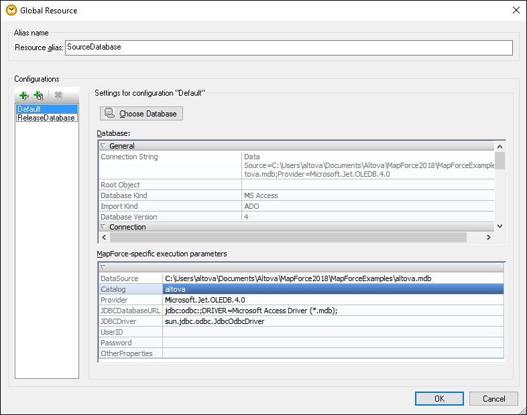Collapse the General section

pos(103,146)
